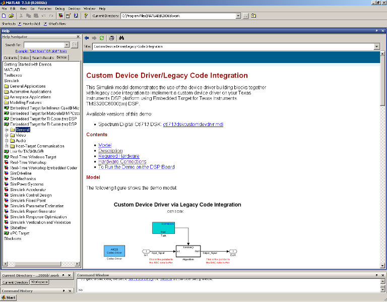Open the Debug menu
The height and width of the screenshot is (302, 387).
tap(60, 9)
